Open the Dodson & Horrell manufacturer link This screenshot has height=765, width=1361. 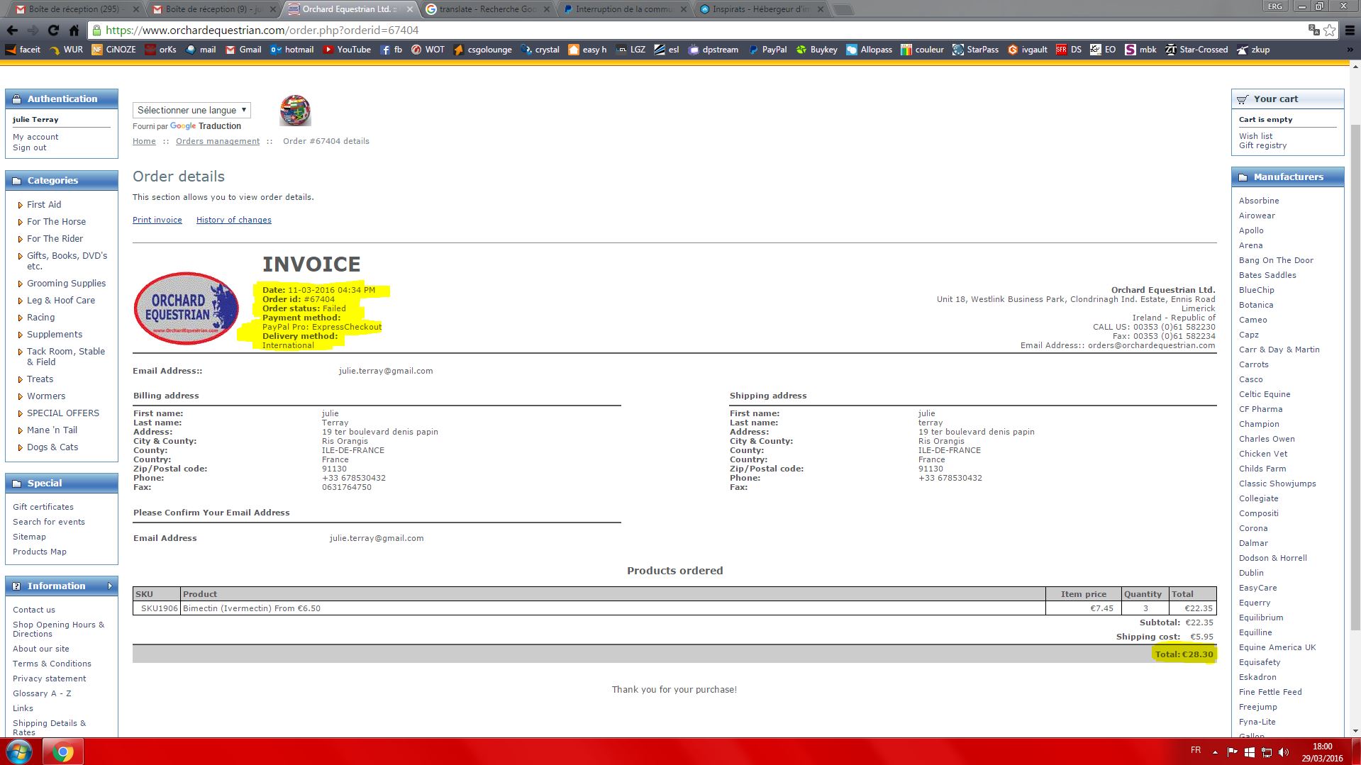(x=1272, y=558)
